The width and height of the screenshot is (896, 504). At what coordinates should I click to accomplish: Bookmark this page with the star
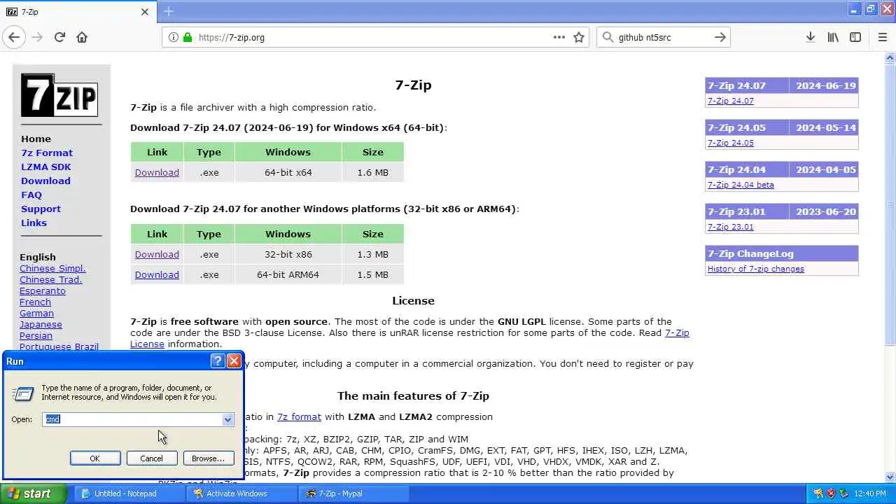[x=579, y=37]
